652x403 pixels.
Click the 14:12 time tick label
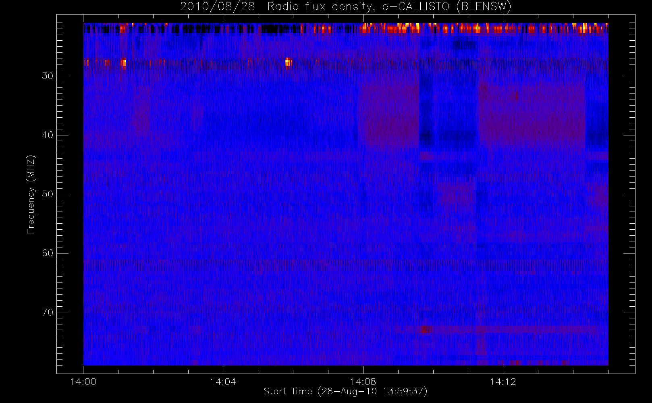503,382
